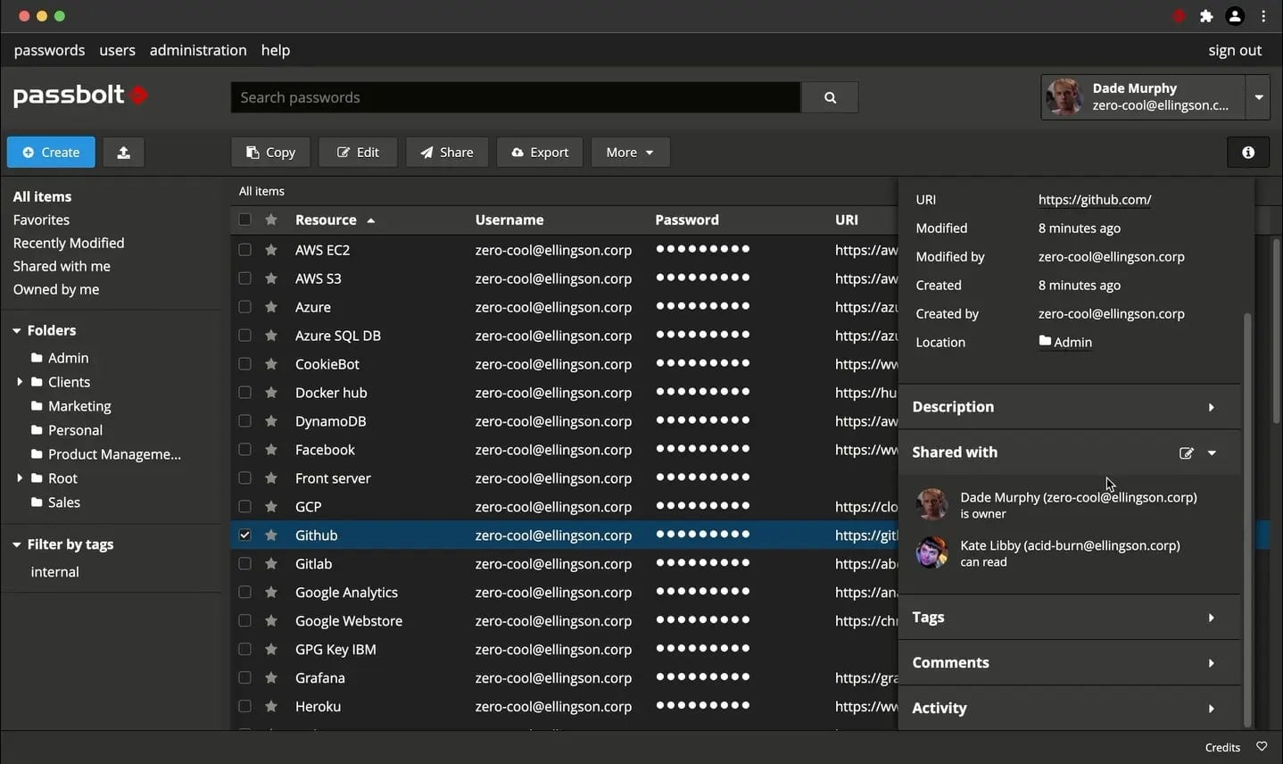Click the red passbolt extension icon
The width and height of the screenshot is (1283, 764).
(x=1179, y=16)
